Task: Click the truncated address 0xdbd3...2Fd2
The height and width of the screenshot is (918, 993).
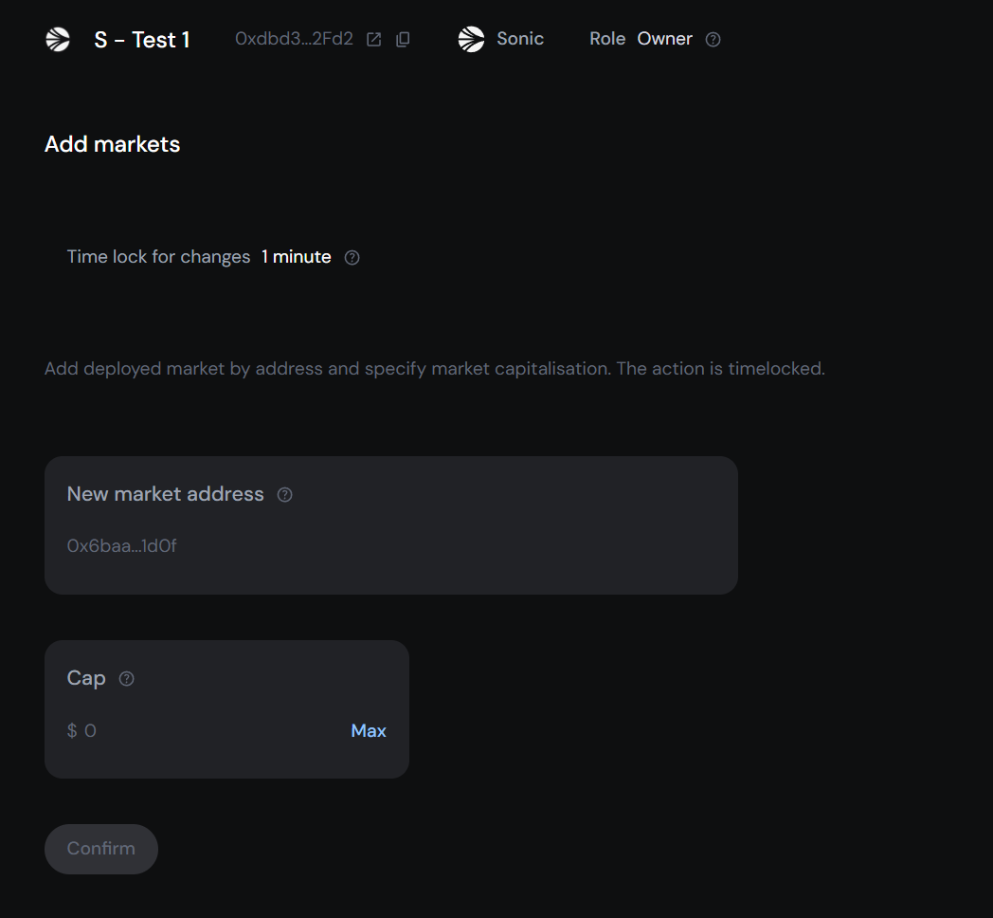Action: [x=293, y=39]
